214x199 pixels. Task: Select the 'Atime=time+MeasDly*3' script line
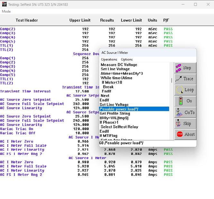coord(121,73)
